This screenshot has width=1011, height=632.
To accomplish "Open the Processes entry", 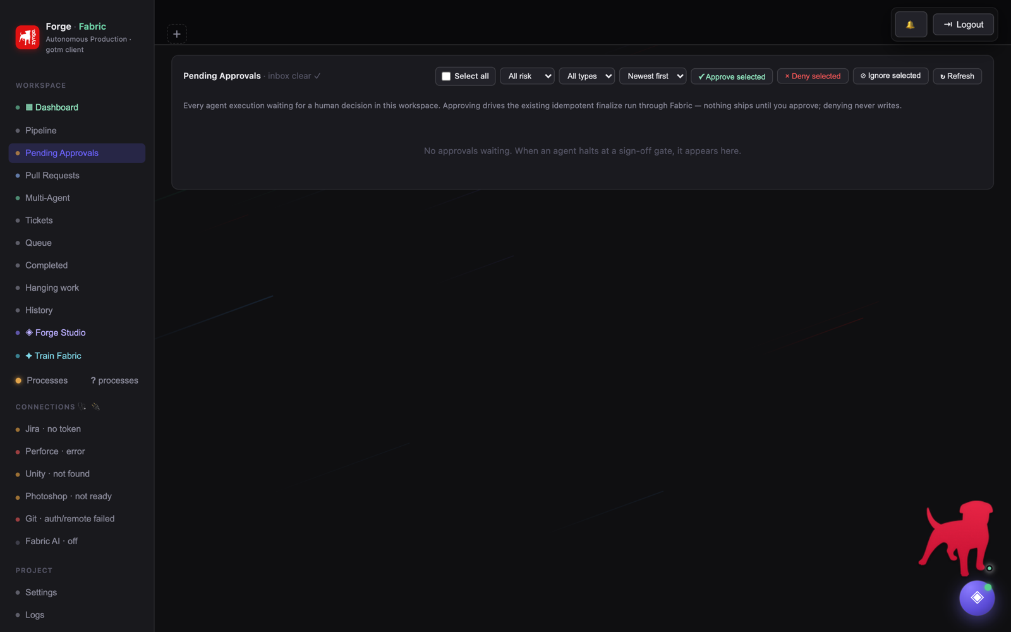I will pyautogui.click(x=77, y=380).
